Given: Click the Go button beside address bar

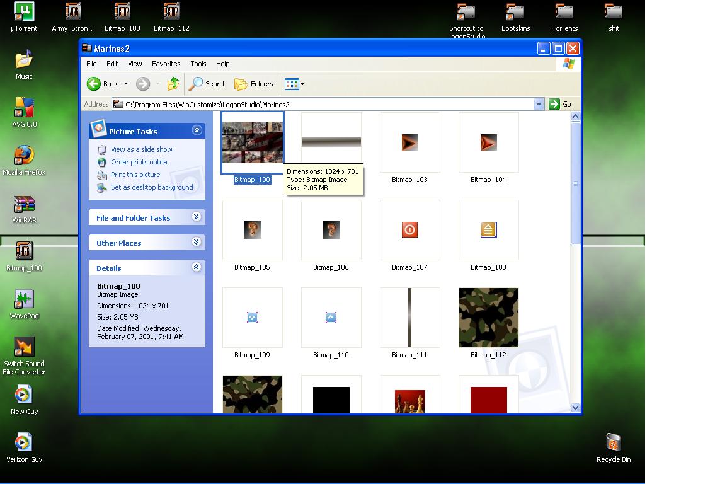Looking at the screenshot, I should [560, 104].
